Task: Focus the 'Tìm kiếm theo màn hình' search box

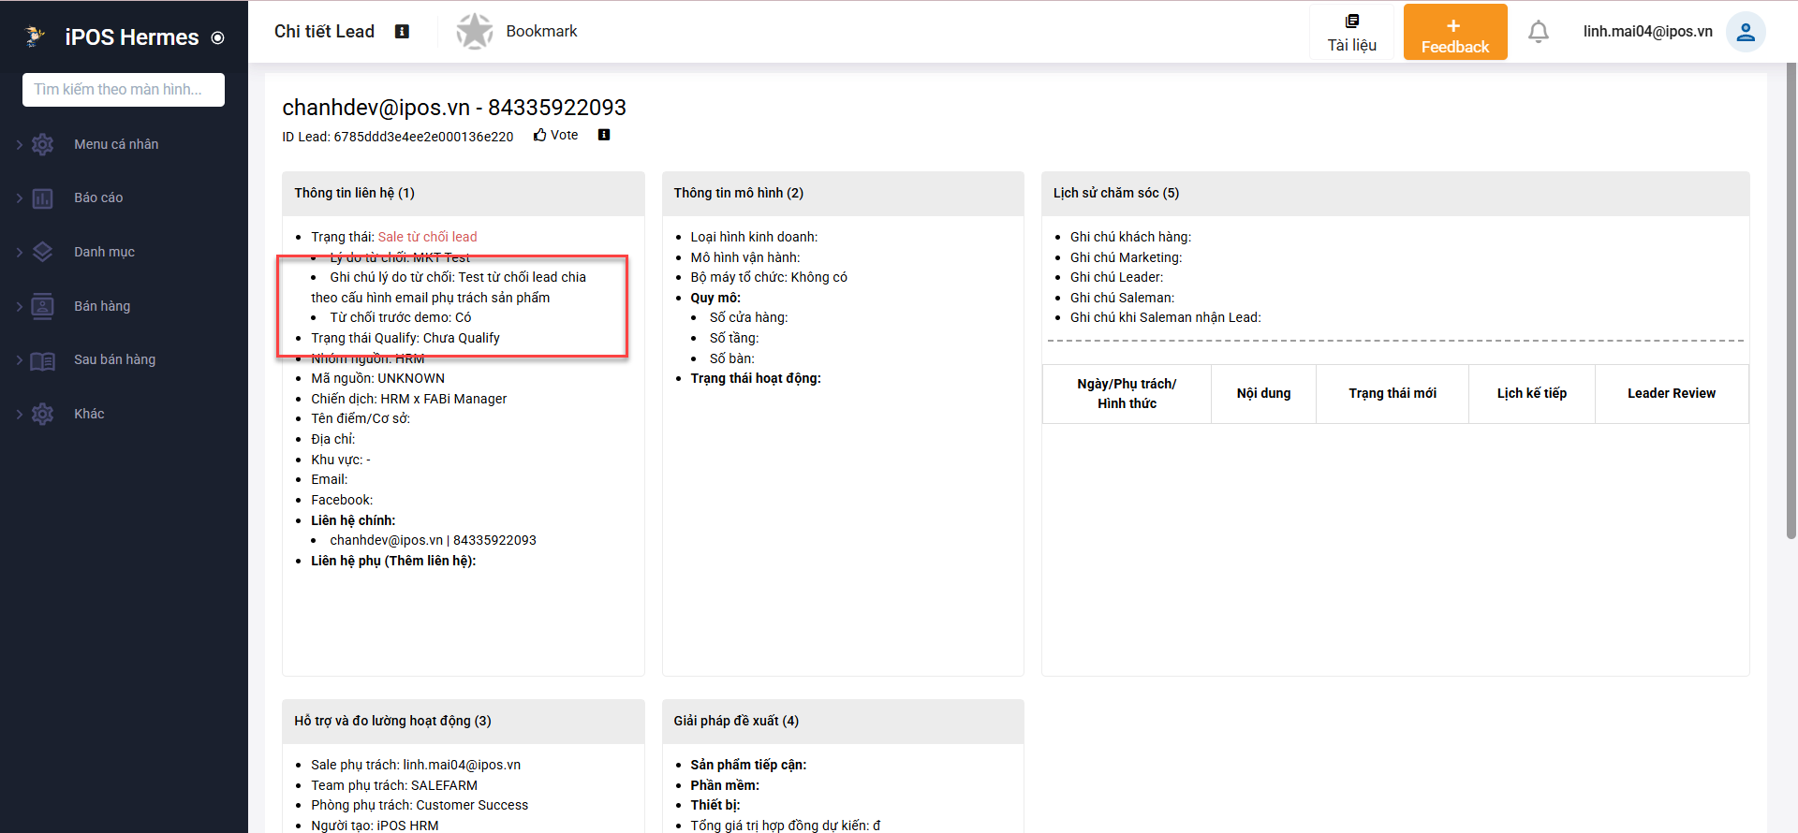Action: [x=124, y=90]
